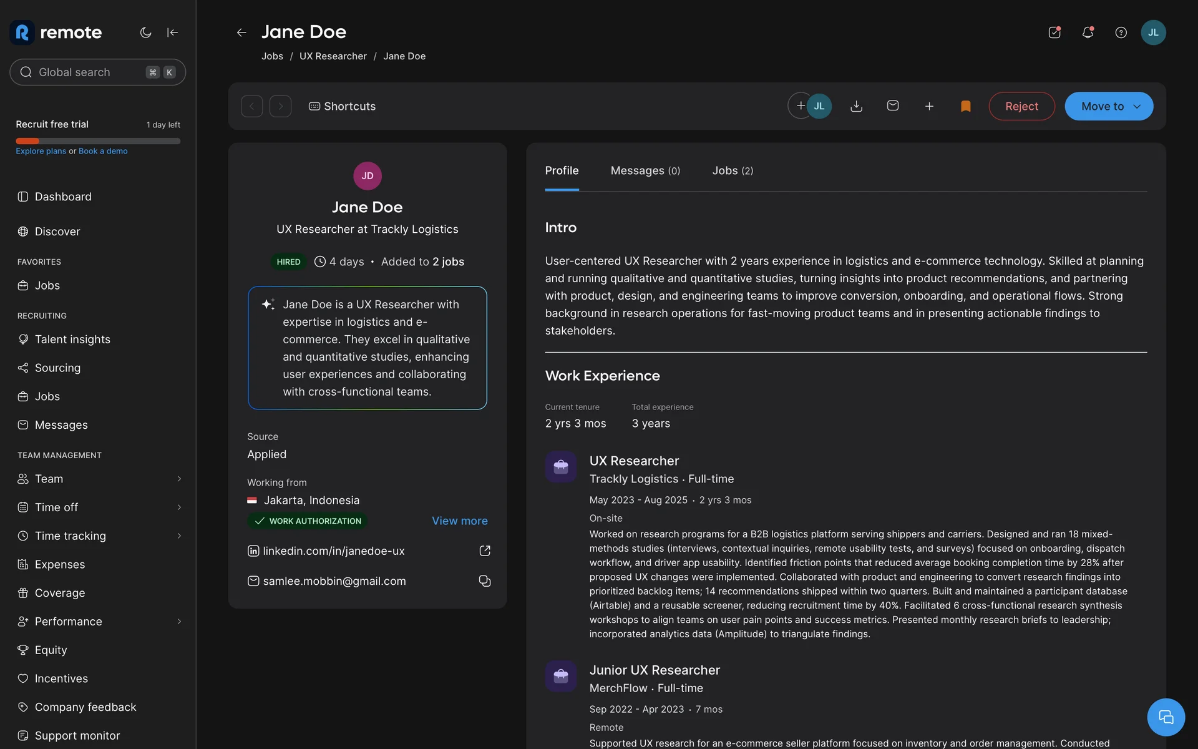The width and height of the screenshot is (1198, 749).
Task: Switch to the Messages tab
Action: (x=645, y=170)
